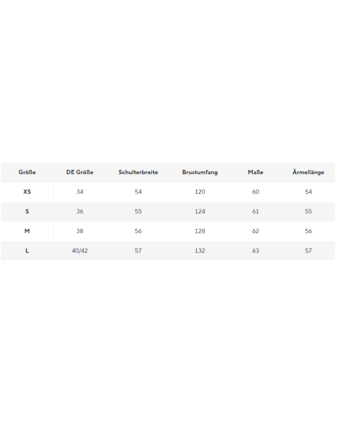
Task: Select Maße value 61 in S row
Action: [x=255, y=212]
